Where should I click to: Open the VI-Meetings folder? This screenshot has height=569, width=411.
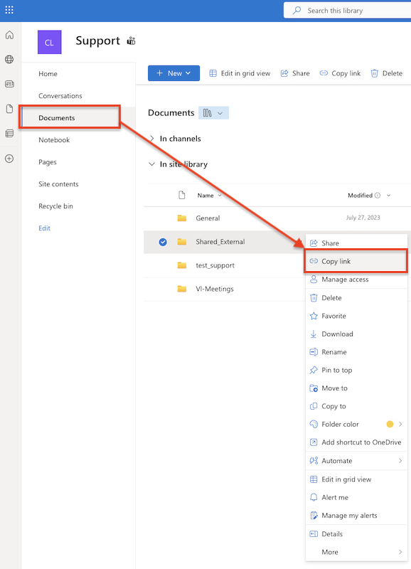click(x=215, y=289)
